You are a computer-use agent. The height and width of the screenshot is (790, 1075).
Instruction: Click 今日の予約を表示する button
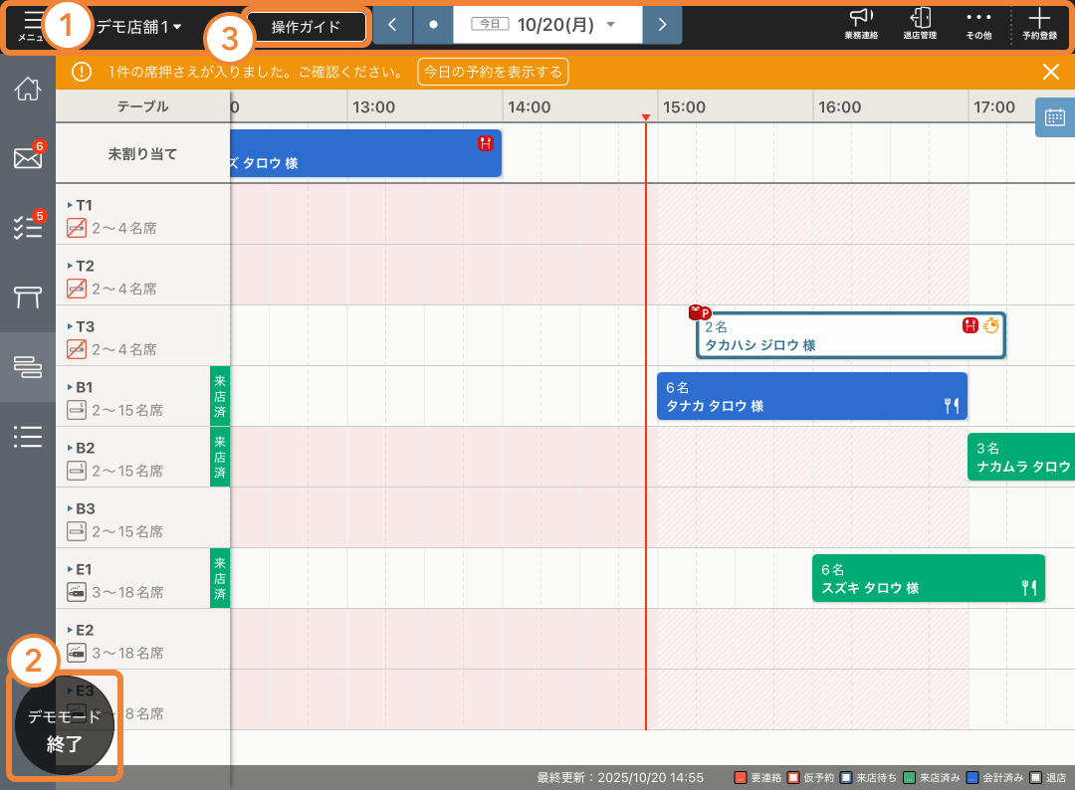[492, 72]
